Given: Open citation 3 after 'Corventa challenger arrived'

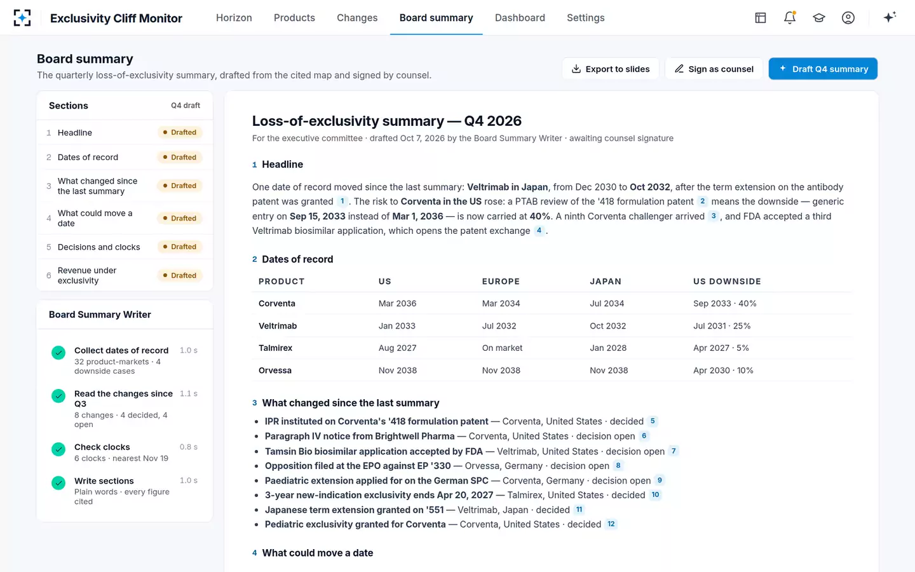Looking at the screenshot, I should (714, 216).
